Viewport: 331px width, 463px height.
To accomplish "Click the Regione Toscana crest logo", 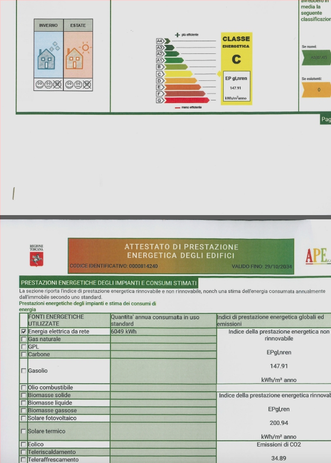I will point(36,255).
